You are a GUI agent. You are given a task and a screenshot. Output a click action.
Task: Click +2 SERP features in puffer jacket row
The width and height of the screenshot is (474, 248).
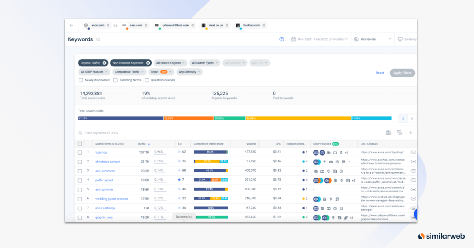353,180
